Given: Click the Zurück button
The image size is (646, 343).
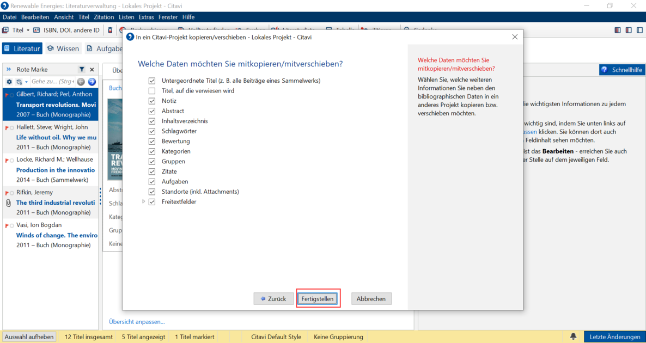Looking at the screenshot, I should (273, 299).
